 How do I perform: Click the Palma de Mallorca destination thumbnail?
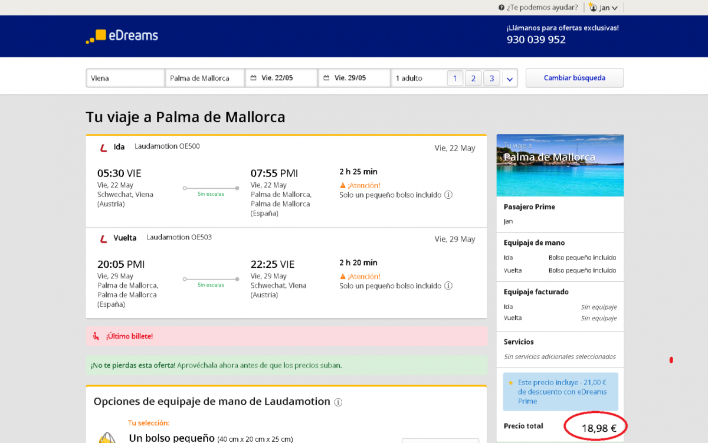(x=560, y=166)
